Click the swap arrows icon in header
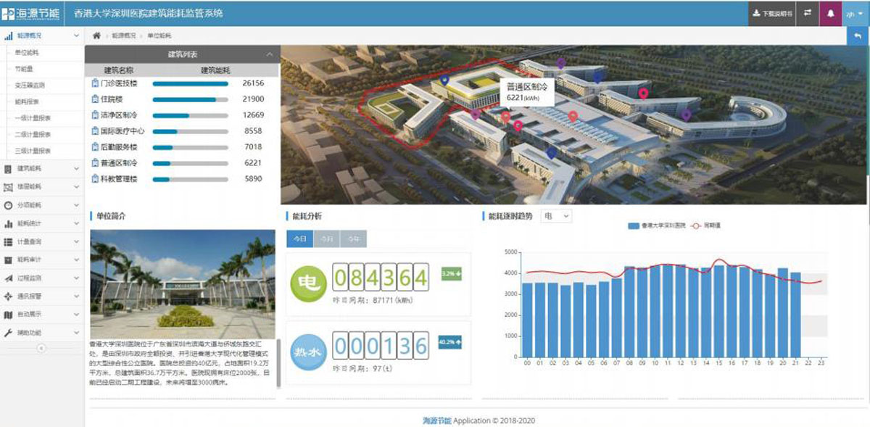The height and width of the screenshot is (427, 870). (x=808, y=13)
